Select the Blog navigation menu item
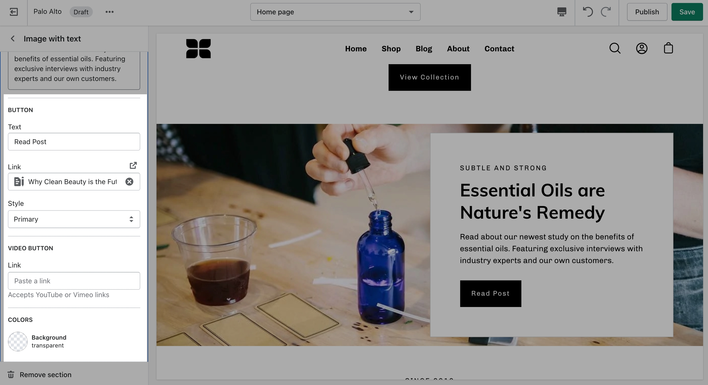 pyautogui.click(x=424, y=49)
